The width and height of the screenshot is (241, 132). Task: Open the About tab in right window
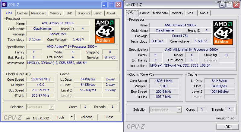204,13
